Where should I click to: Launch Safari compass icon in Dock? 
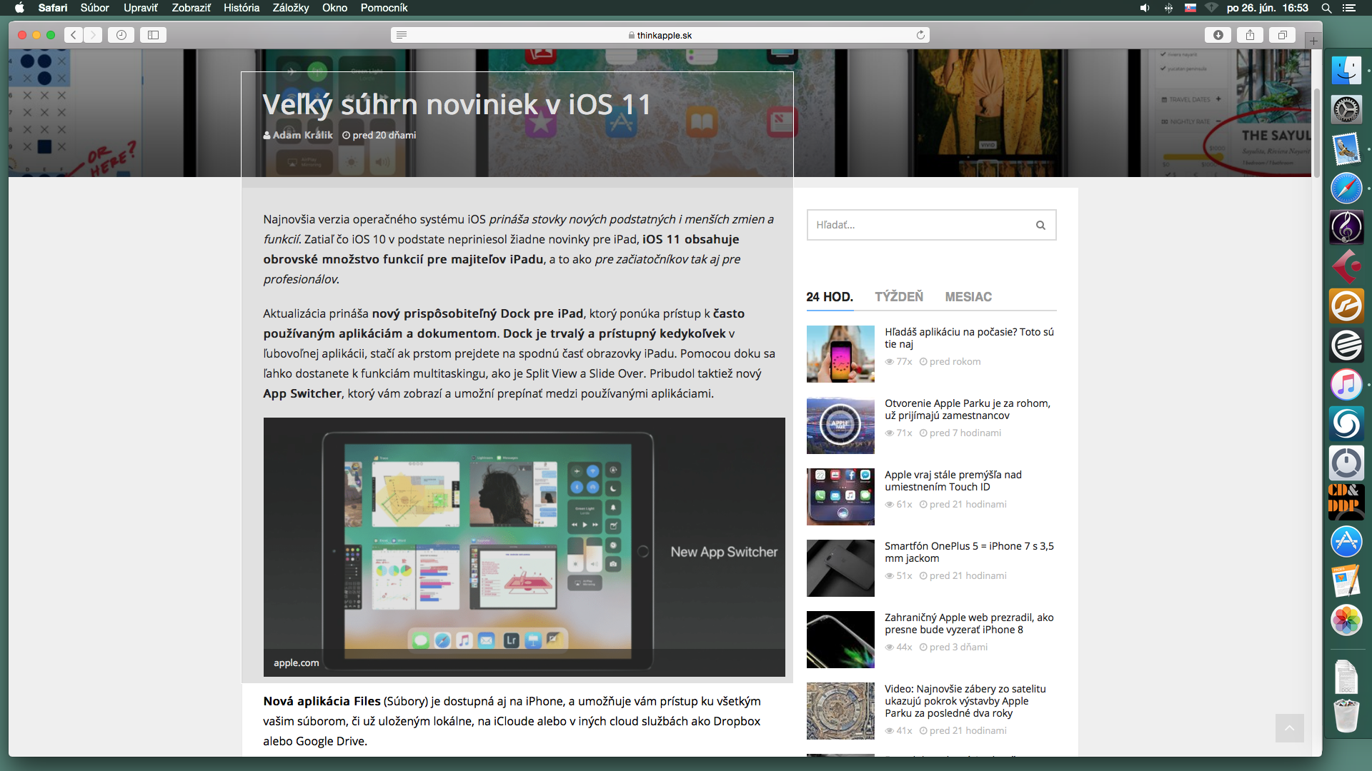point(1346,188)
